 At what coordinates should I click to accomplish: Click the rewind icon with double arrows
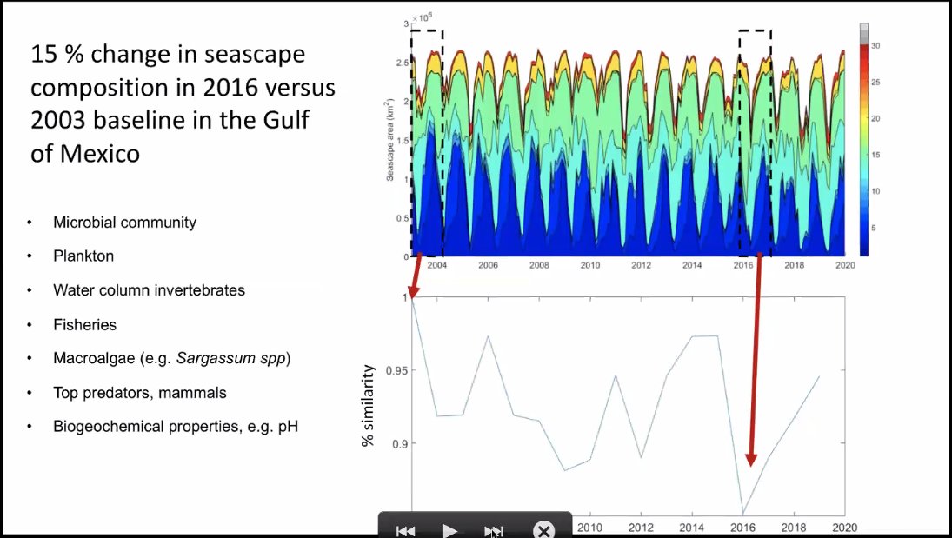406,530
